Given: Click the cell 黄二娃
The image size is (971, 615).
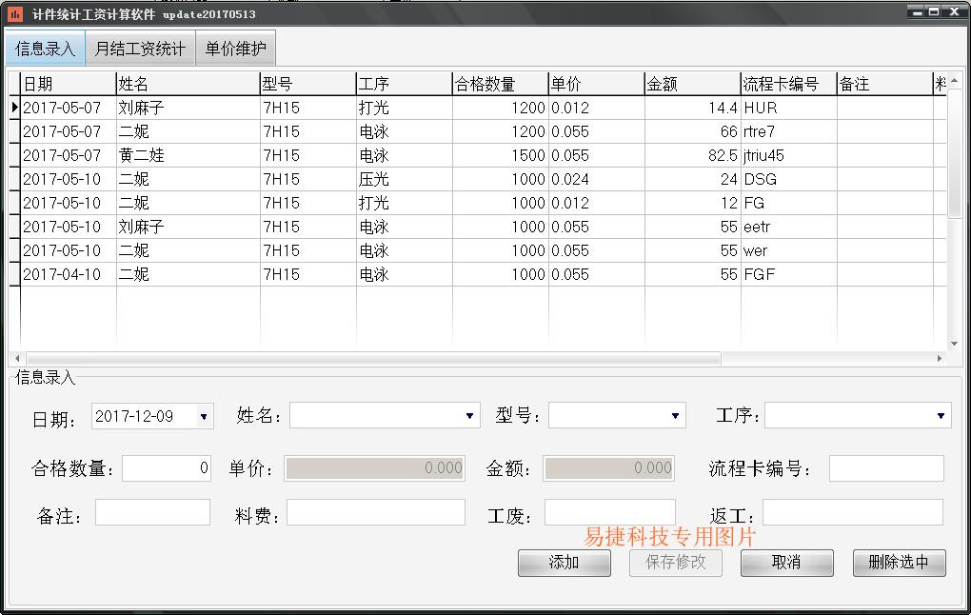Looking at the screenshot, I should [x=188, y=155].
